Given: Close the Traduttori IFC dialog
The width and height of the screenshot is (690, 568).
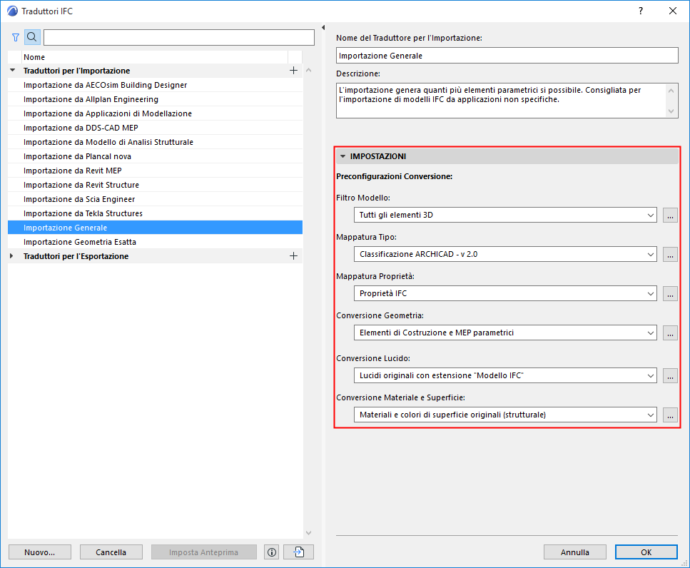Looking at the screenshot, I should [x=673, y=11].
